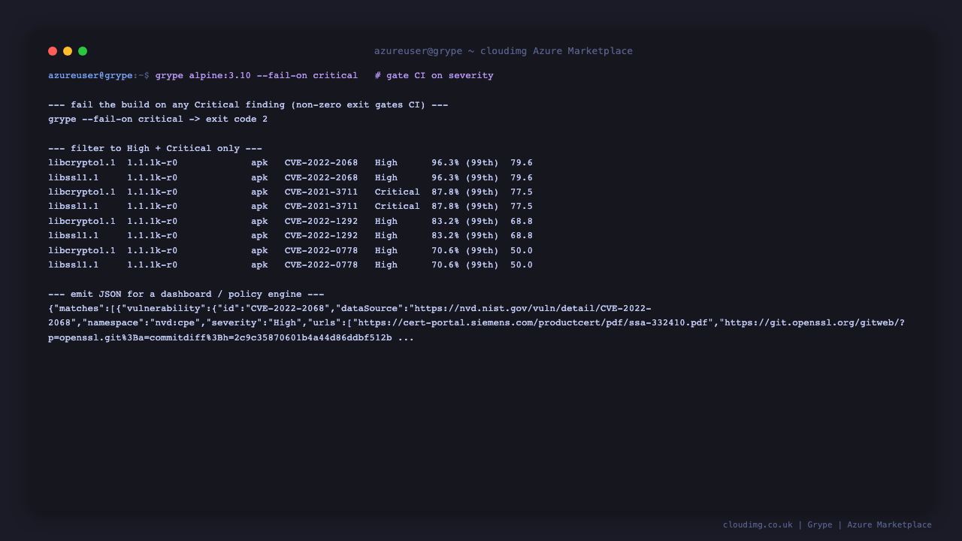
Task: Click the azureuser@grype prompt text
Action: [91, 76]
